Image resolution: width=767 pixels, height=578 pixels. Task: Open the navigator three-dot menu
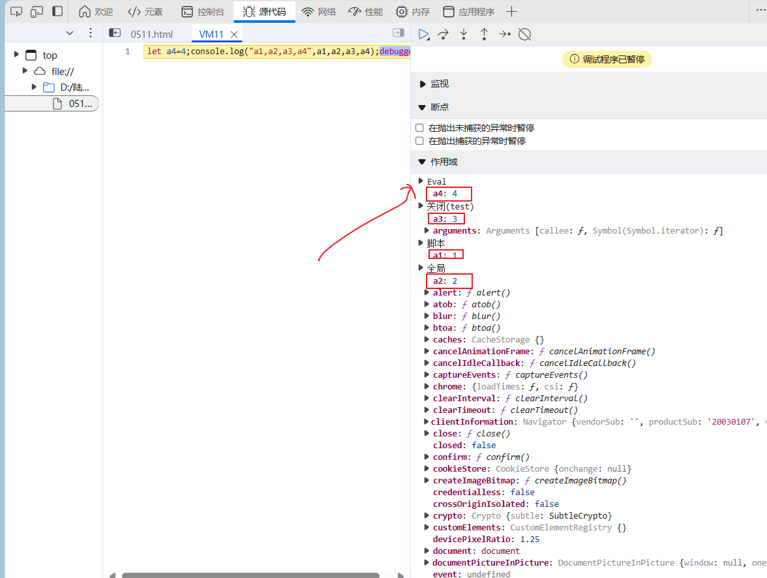pos(91,33)
